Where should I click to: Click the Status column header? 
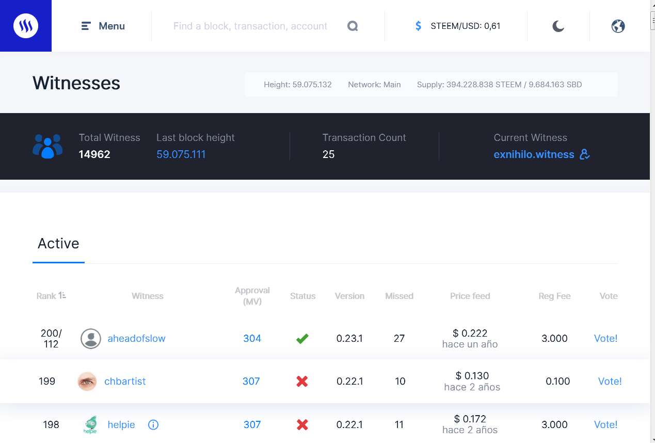(x=302, y=296)
